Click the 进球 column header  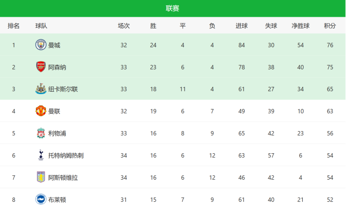[242, 26]
